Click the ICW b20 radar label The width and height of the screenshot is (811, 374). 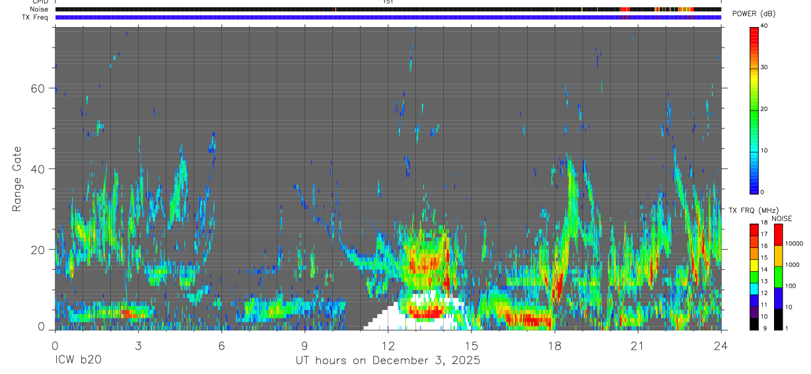point(78,361)
